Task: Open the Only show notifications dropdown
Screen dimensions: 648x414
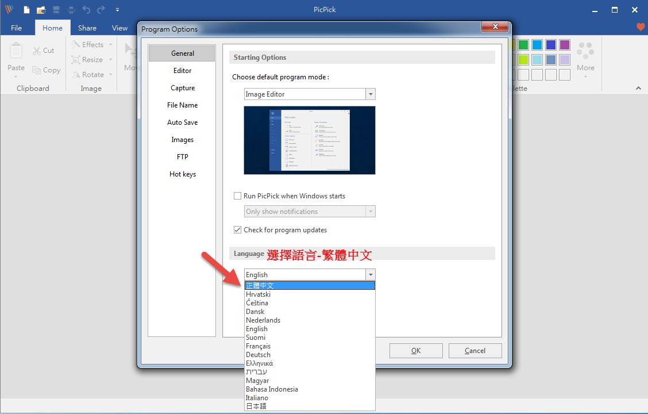Action: [x=371, y=212]
